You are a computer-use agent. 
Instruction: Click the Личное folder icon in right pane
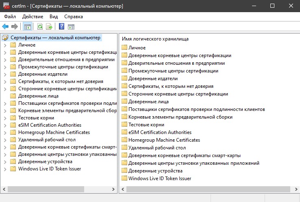click(124, 47)
